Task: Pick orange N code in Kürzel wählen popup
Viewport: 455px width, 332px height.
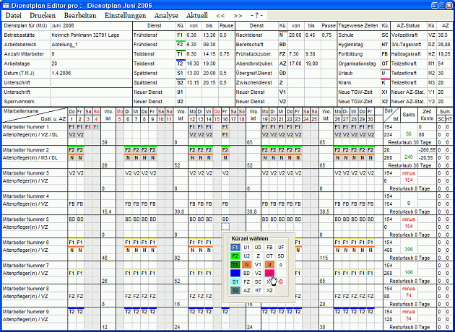Action: click(247, 265)
